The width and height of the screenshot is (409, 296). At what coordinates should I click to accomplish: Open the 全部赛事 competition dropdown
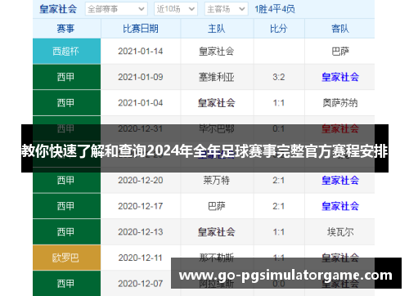point(116,9)
